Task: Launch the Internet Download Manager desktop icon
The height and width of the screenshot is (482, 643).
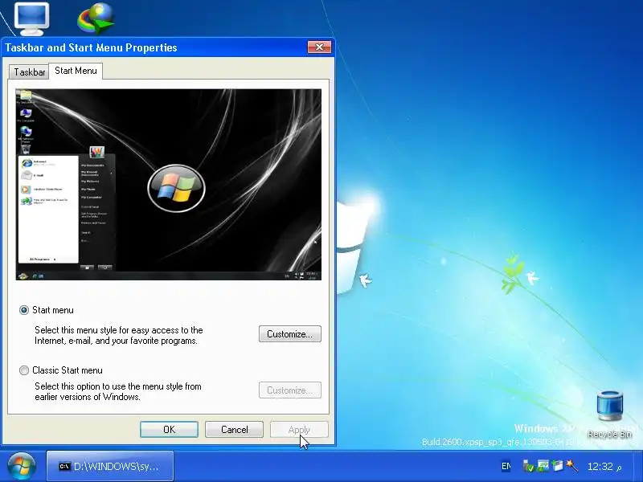Action: (96, 18)
